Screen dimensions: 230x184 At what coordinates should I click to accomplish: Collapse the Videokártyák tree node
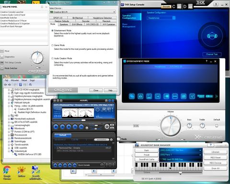click(9, 151)
